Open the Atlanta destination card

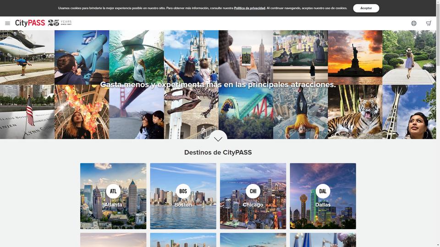pos(113,196)
